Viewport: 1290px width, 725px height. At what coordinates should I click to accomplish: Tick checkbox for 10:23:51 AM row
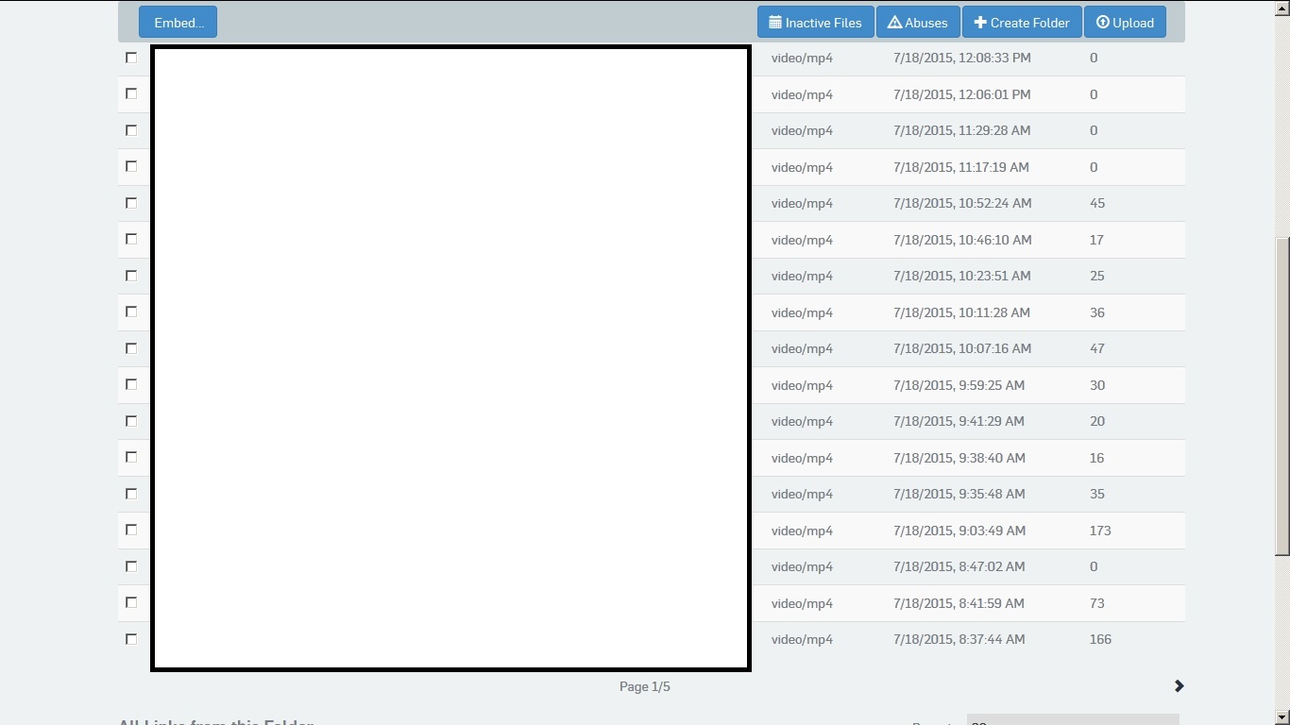pyautogui.click(x=131, y=276)
